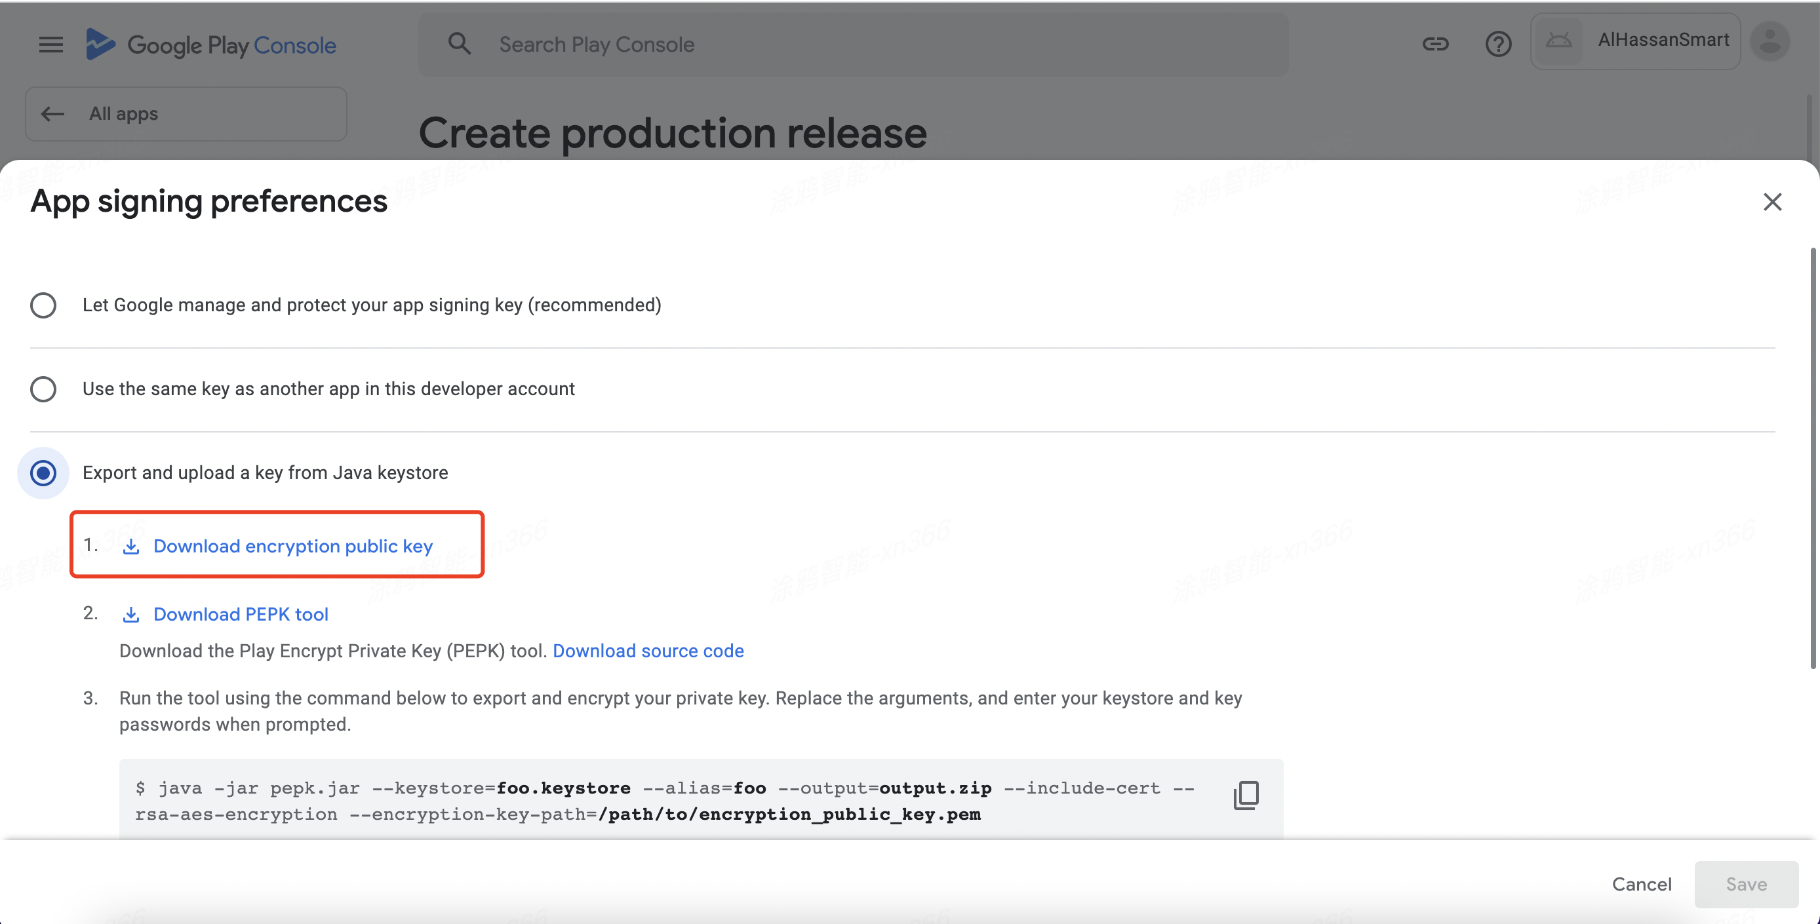Viewport: 1820px width, 924px height.
Task: Open Download source code link
Action: 648,651
